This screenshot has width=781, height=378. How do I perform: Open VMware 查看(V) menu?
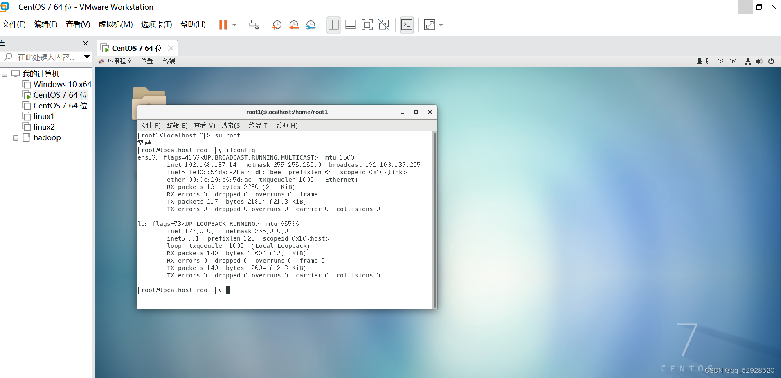(78, 25)
